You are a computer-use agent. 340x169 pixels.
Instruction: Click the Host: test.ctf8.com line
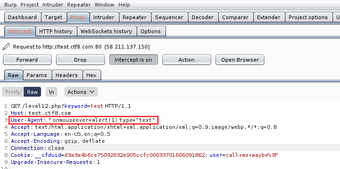[x=41, y=113]
